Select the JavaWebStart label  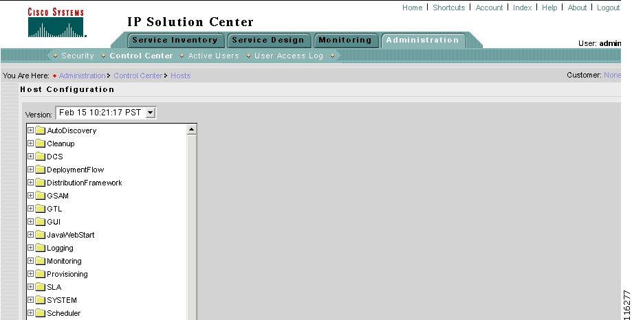(71, 235)
